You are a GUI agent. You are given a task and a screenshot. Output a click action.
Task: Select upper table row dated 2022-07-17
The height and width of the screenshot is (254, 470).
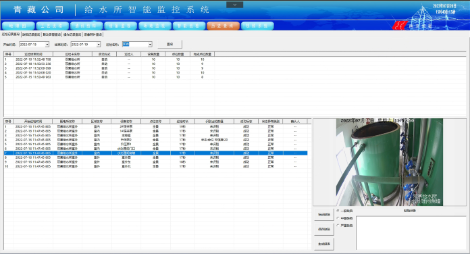point(109,68)
